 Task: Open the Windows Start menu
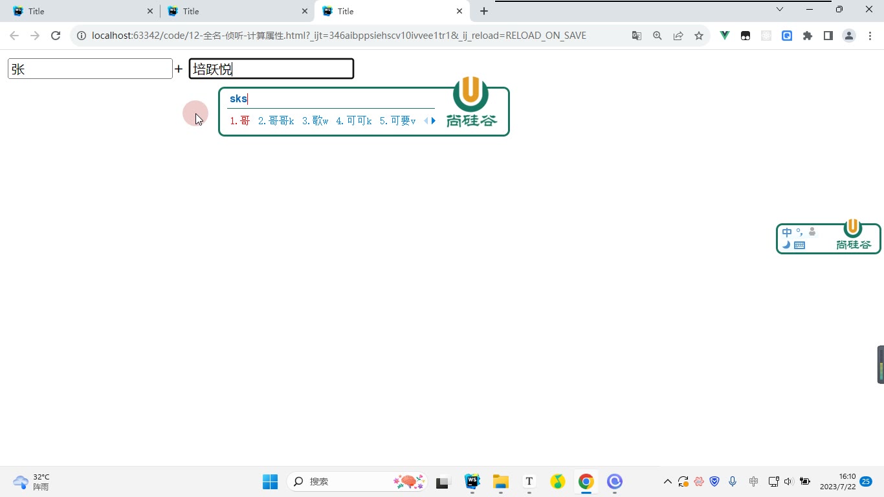(270, 481)
